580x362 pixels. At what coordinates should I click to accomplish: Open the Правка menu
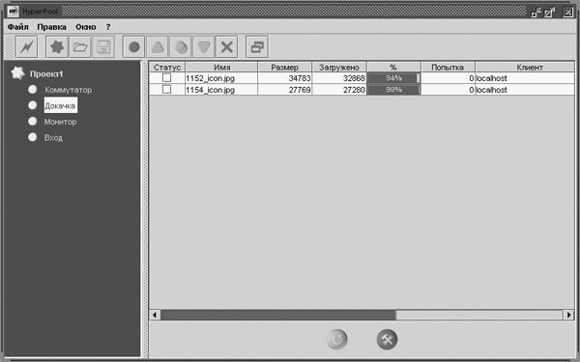52,27
